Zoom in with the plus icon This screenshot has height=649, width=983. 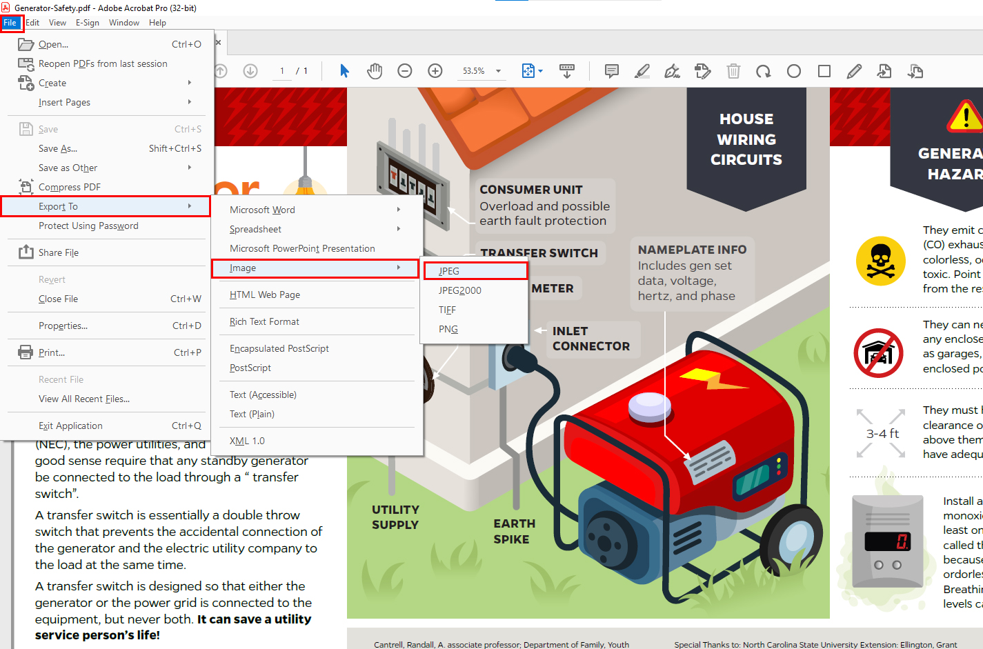click(435, 71)
